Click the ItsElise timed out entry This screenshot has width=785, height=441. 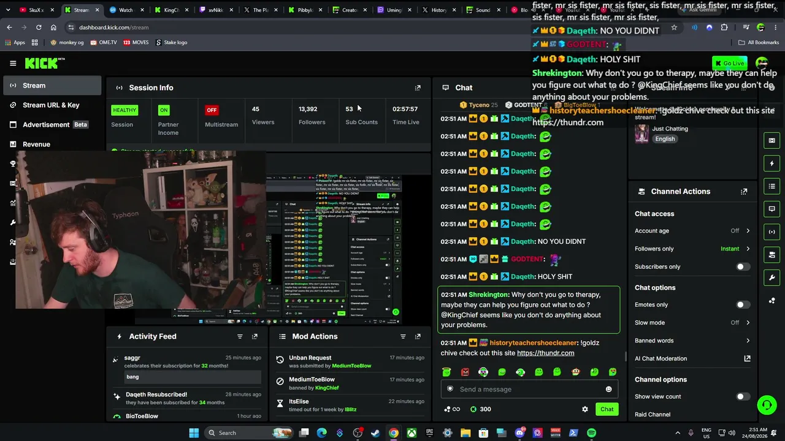(351, 405)
